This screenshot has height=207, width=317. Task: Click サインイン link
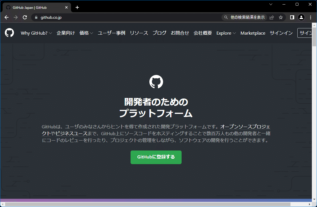pos(281,33)
